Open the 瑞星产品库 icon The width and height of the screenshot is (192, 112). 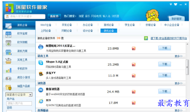8,87
